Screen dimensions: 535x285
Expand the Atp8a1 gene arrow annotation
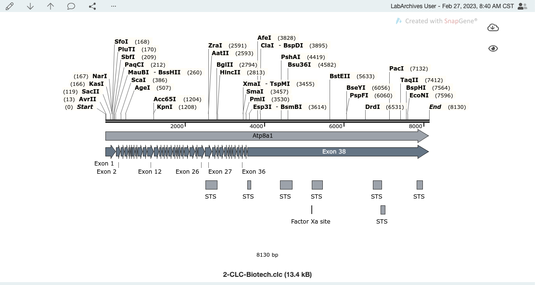coord(262,136)
